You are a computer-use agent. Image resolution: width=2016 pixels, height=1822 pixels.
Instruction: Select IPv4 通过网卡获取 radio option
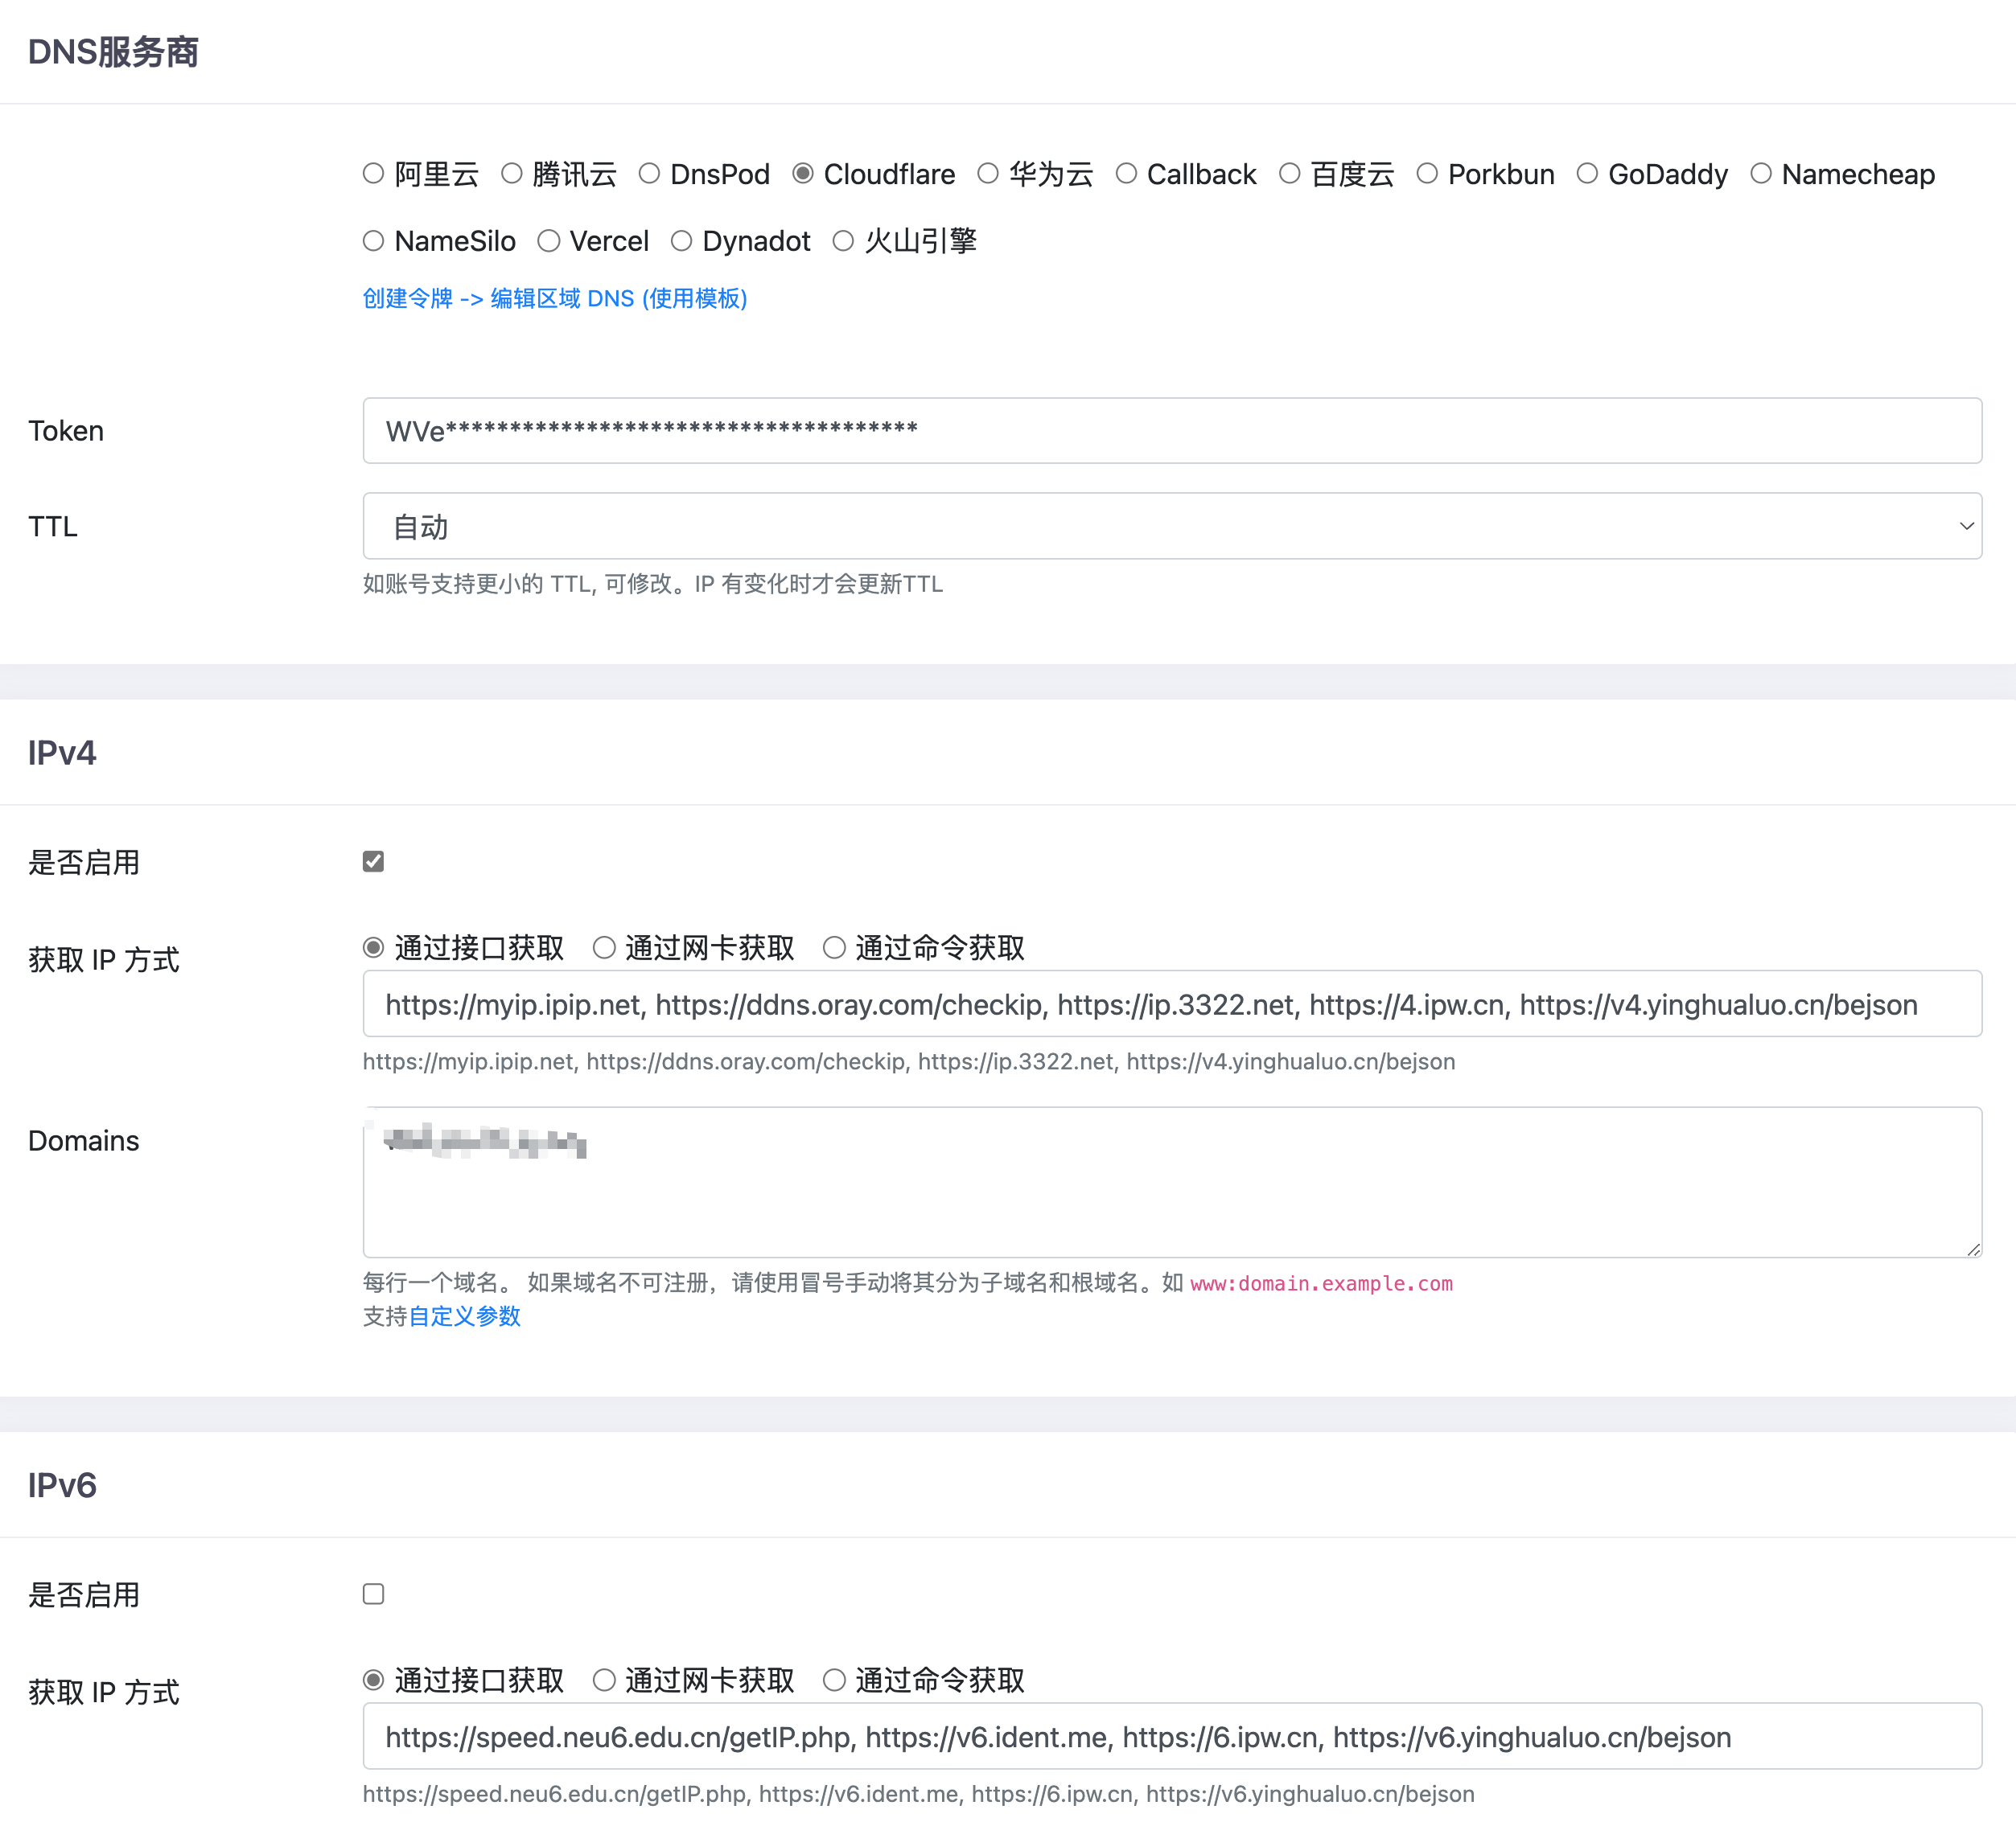(x=604, y=947)
